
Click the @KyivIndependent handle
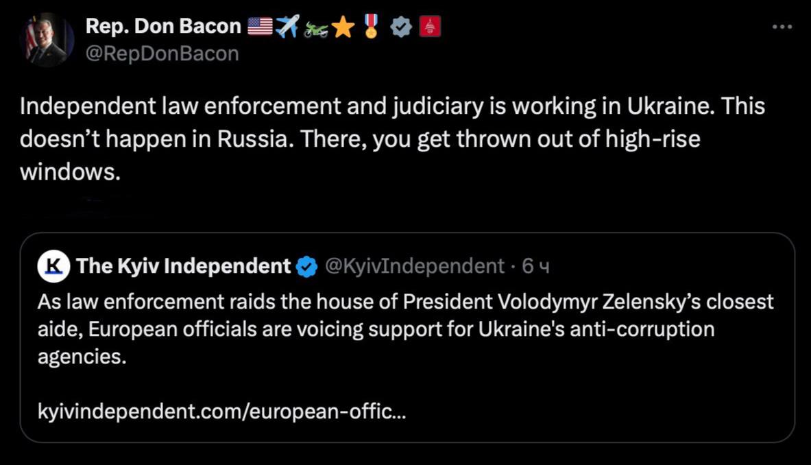[x=414, y=266]
